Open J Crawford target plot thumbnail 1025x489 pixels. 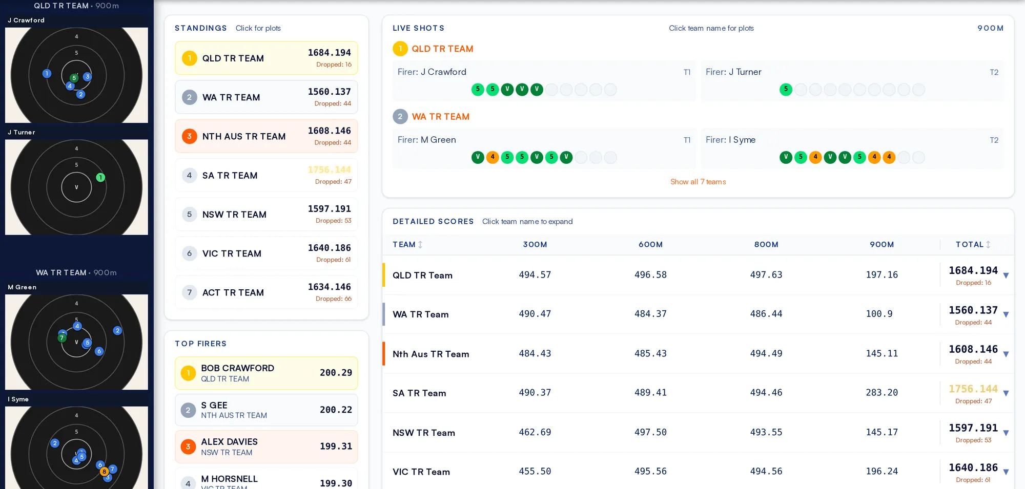(76, 75)
